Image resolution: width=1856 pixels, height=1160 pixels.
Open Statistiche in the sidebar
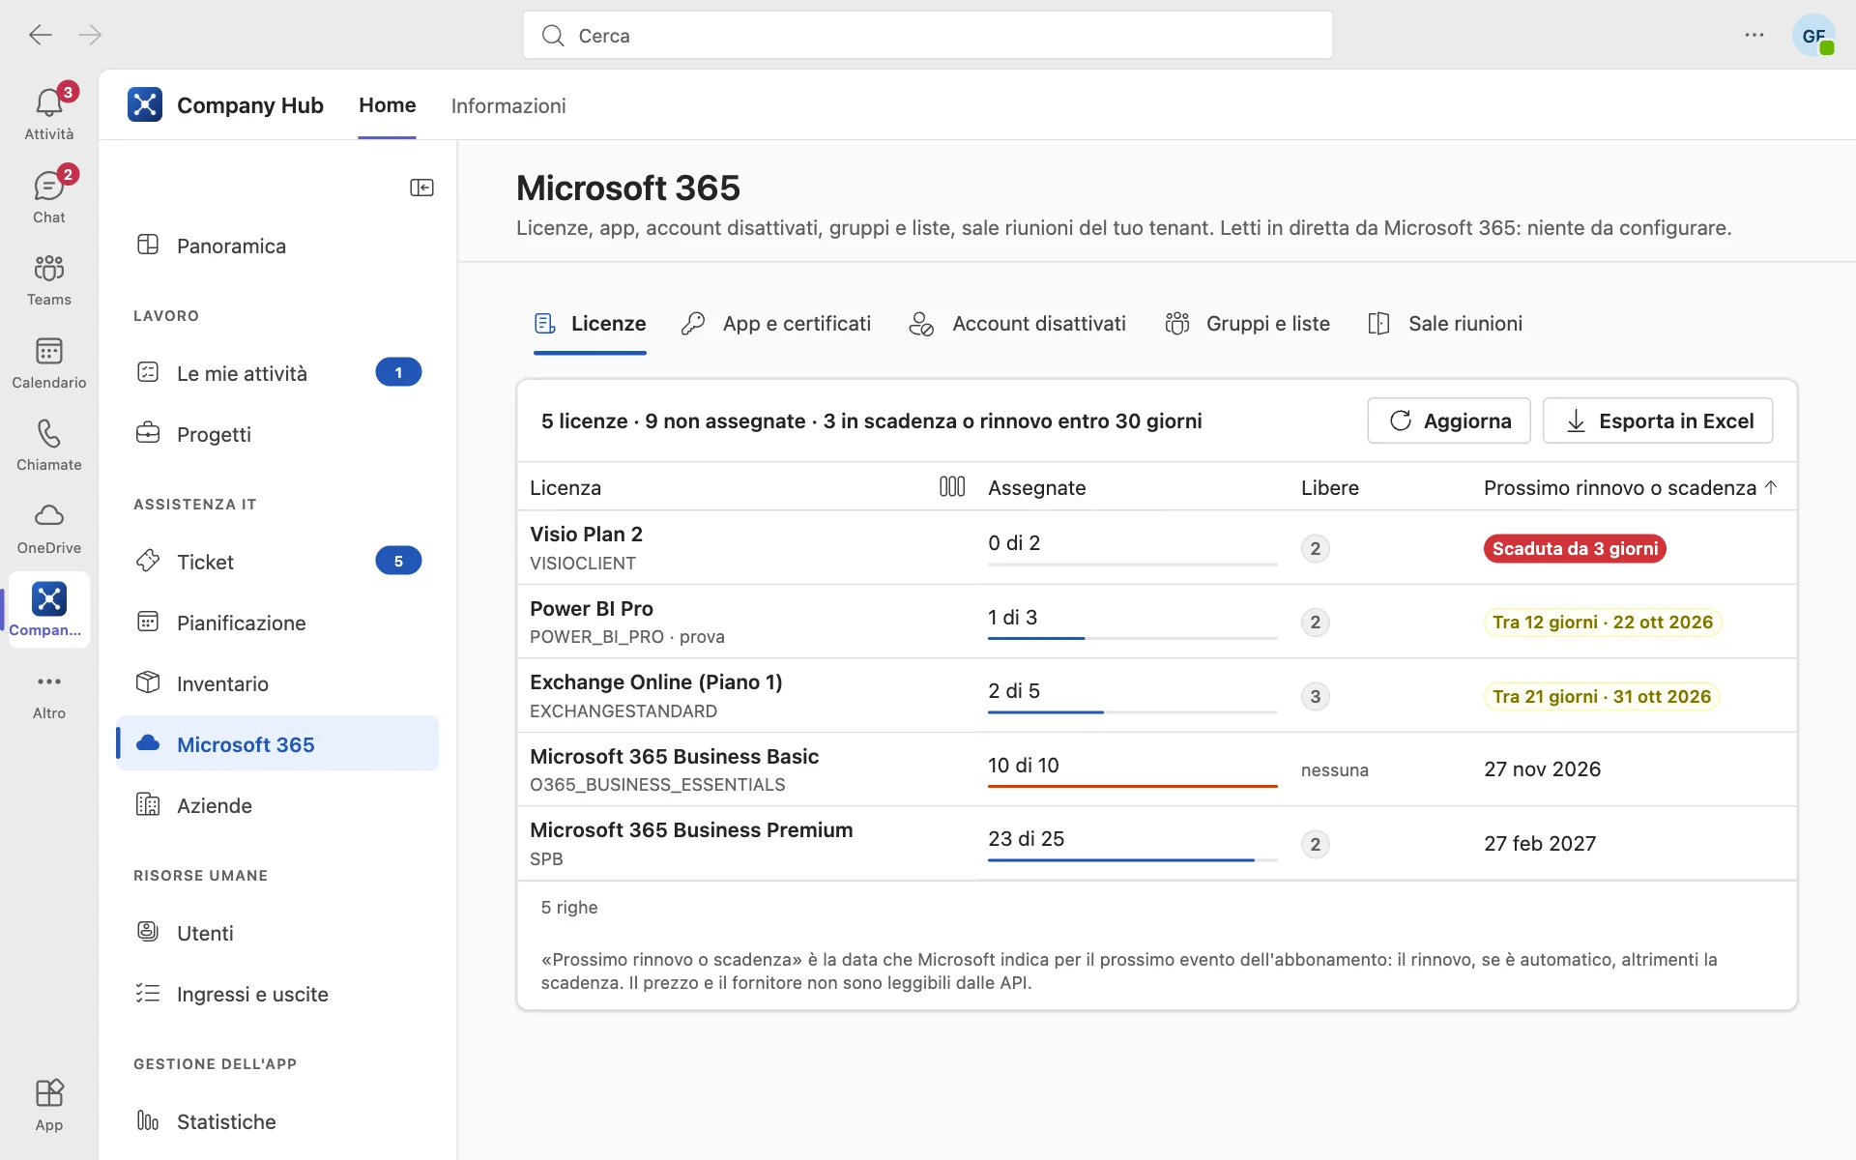click(x=277, y=1121)
